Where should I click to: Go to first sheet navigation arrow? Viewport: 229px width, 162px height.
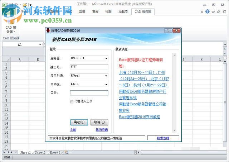pyautogui.click(x=4, y=152)
